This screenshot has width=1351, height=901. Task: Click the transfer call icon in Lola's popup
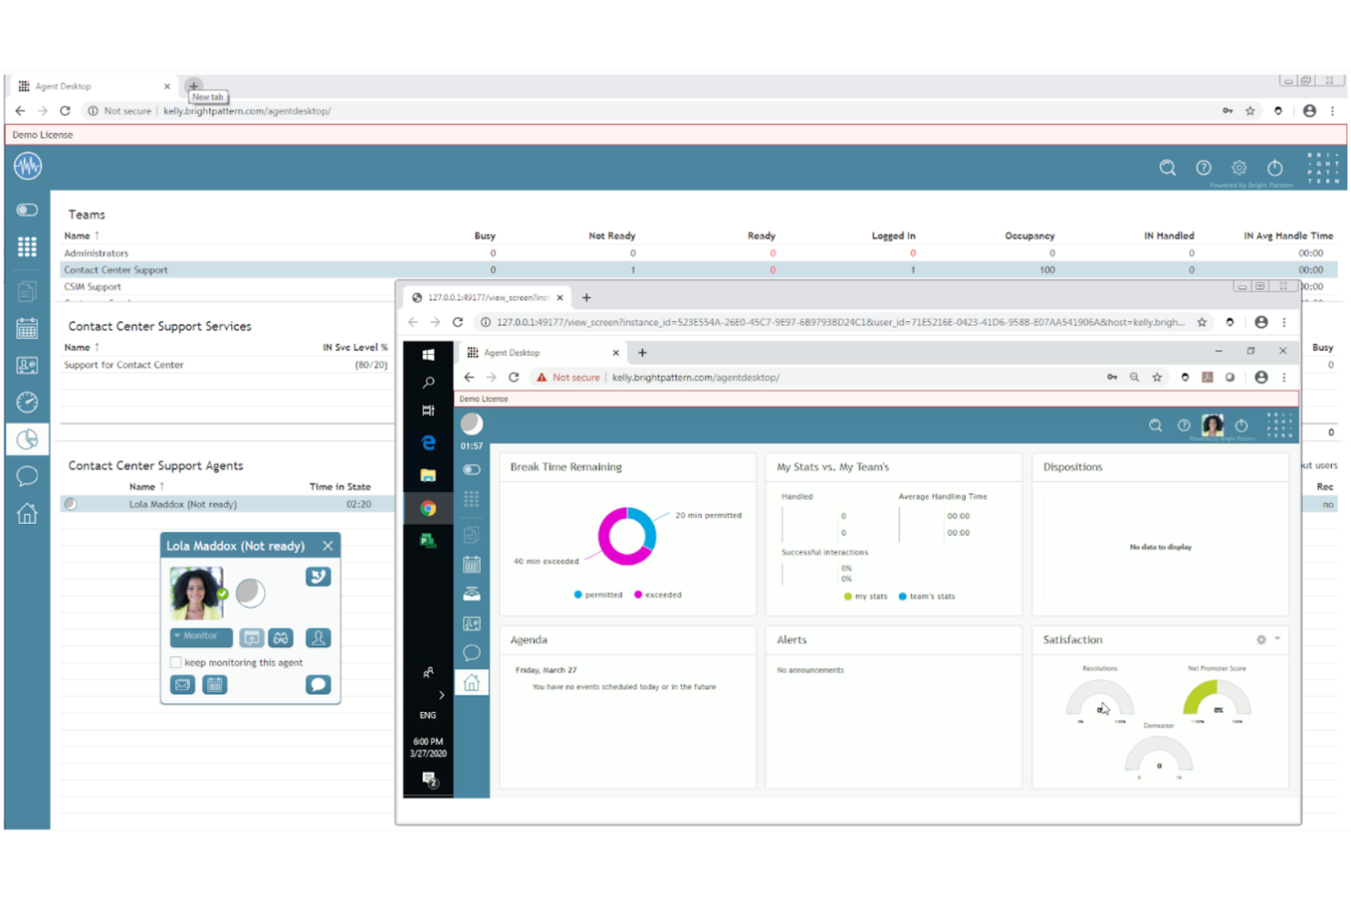tap(318, 576)
